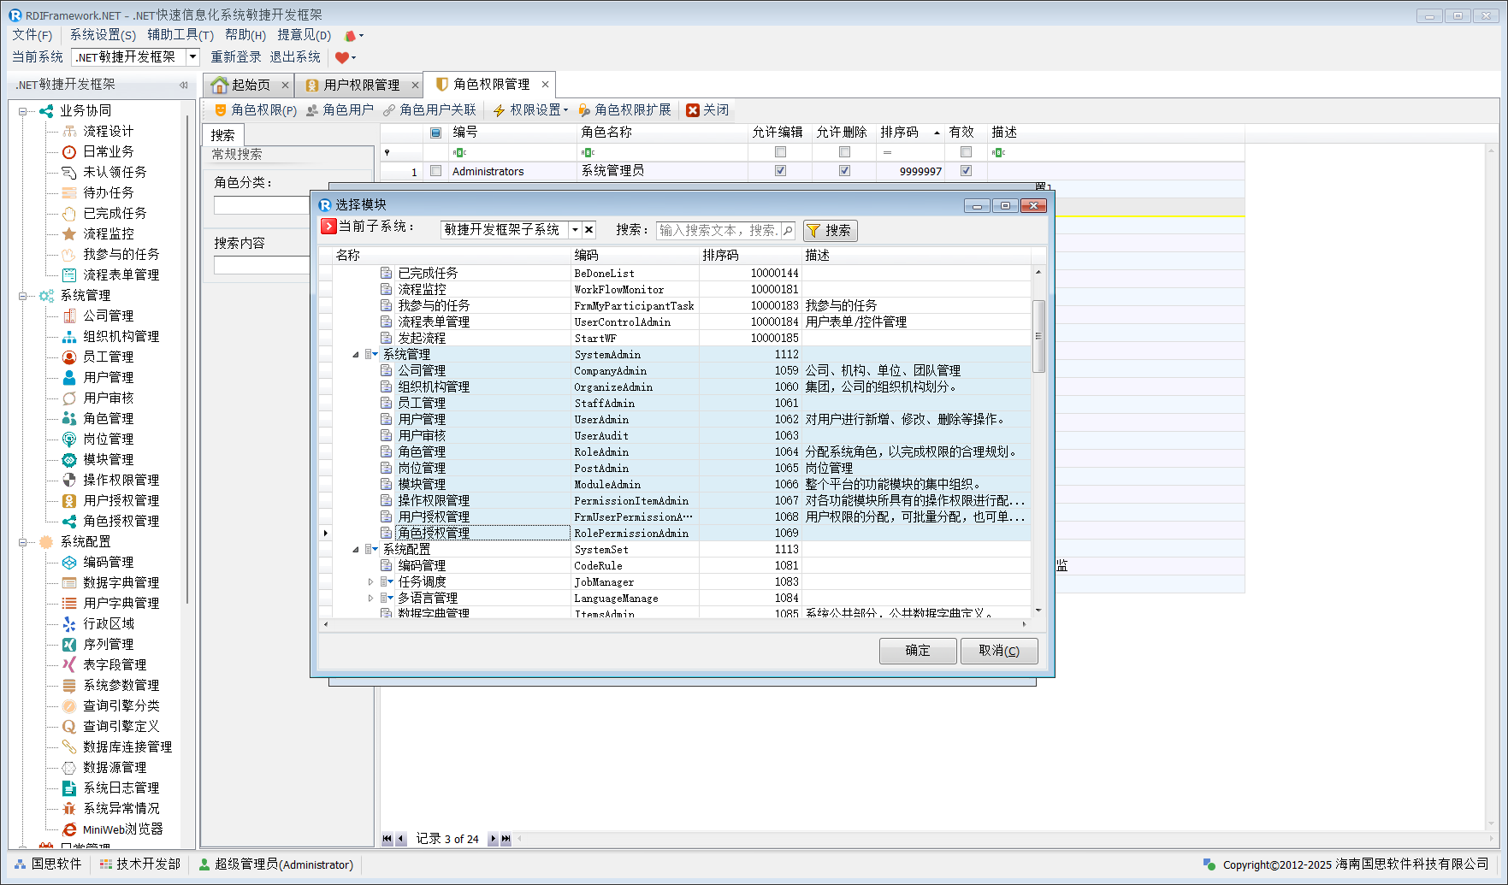The height and width of the screenshot is (885, 1508).
Task: Open the 当前子系统 dropdown in dialog
Action: pos(576,230)
